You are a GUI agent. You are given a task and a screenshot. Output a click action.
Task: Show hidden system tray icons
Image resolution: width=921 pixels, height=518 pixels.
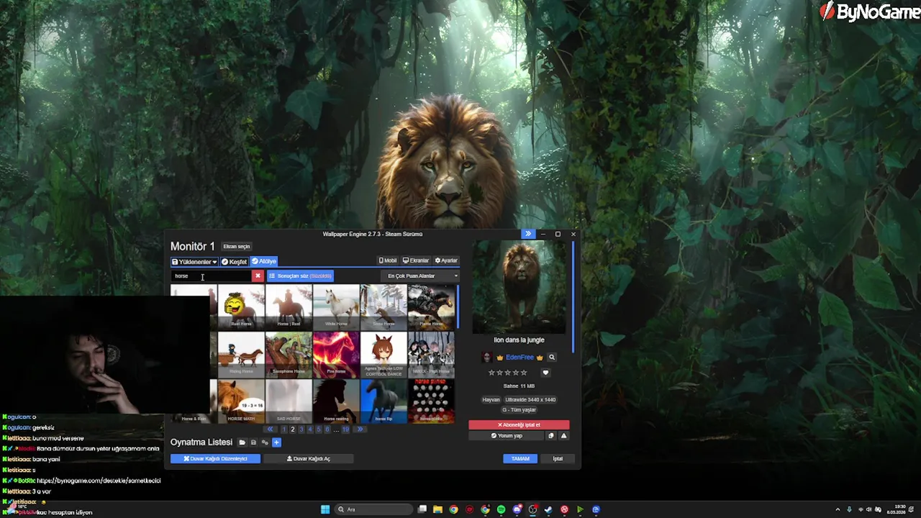838,509
